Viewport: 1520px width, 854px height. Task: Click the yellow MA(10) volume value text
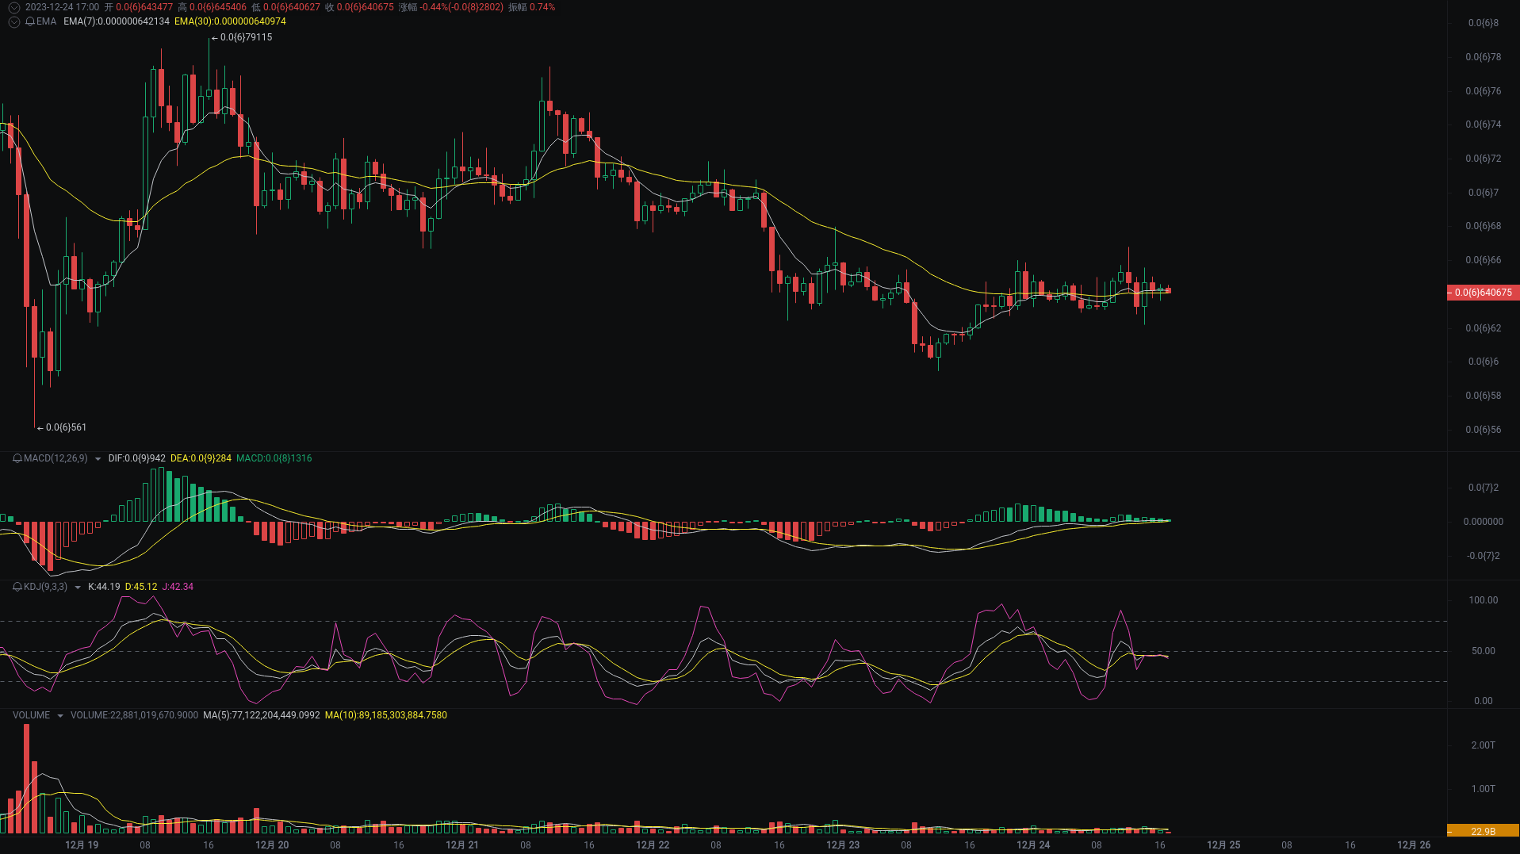386,715
